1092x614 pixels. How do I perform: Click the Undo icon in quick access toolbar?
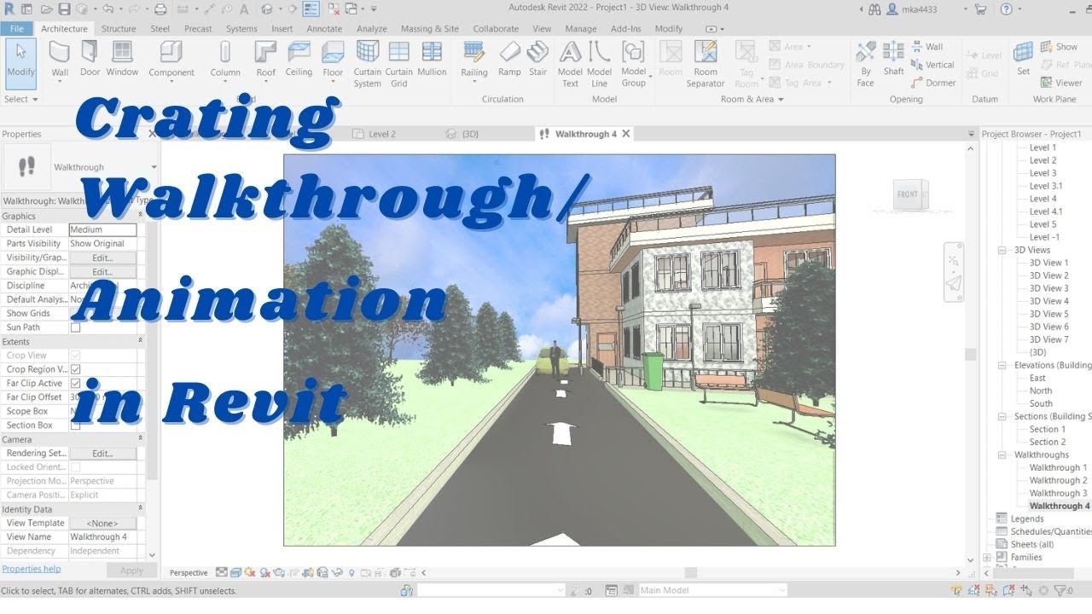click(x=107, y=9)
